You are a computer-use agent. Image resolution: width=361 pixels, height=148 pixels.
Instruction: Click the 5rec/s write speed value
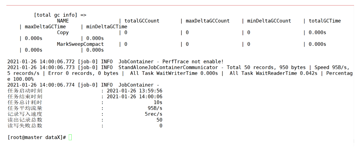(x=154, y=114)
